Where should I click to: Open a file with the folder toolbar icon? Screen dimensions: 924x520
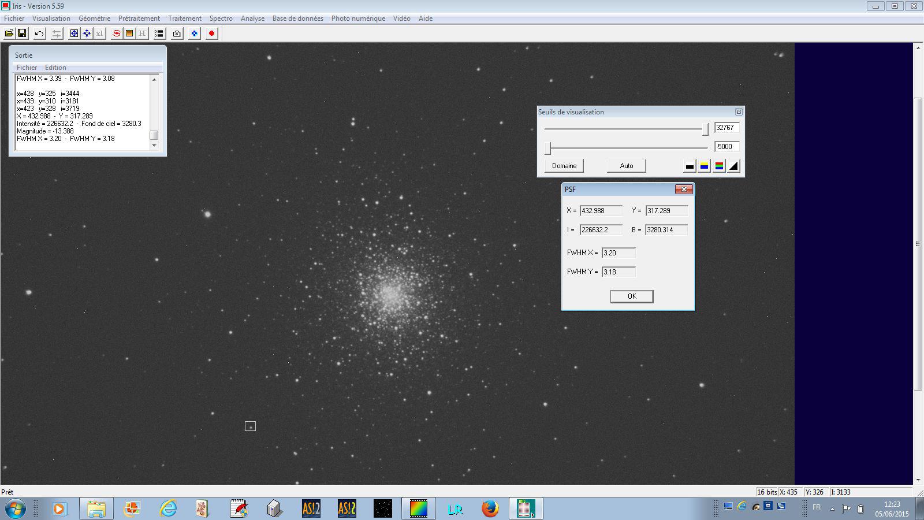[x=9, y=34]
